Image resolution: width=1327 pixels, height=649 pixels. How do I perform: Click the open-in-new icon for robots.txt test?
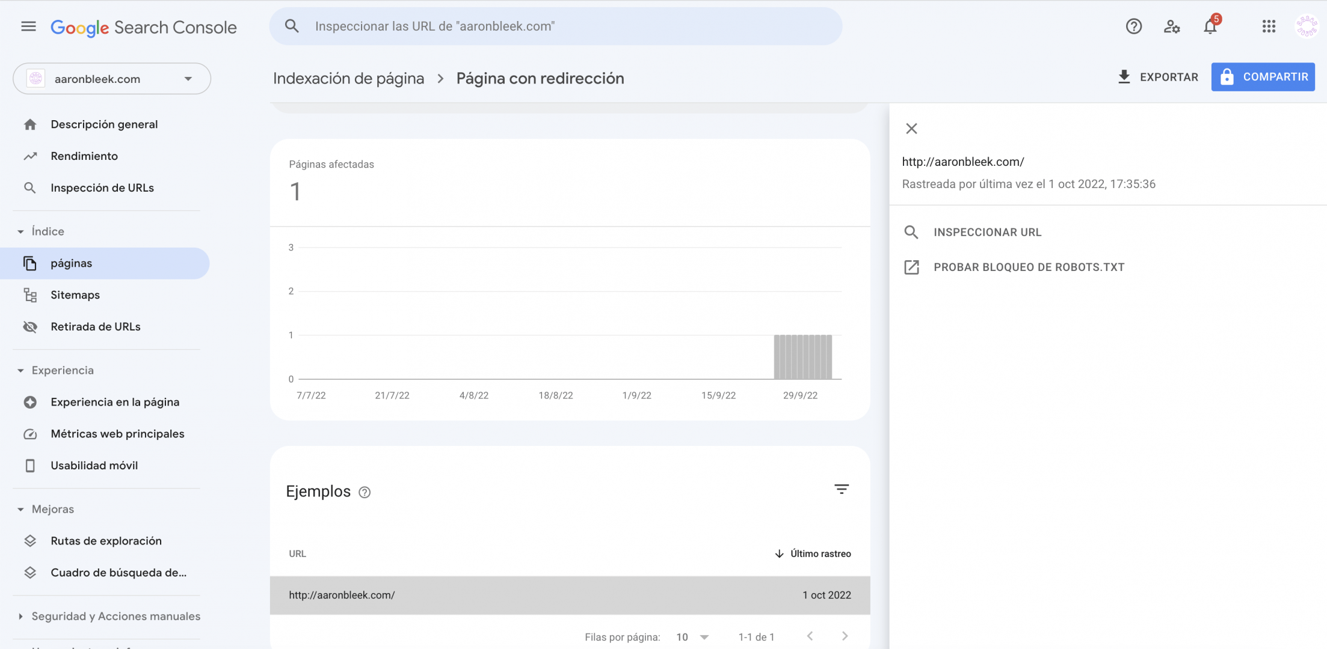(x=911, y=267)
